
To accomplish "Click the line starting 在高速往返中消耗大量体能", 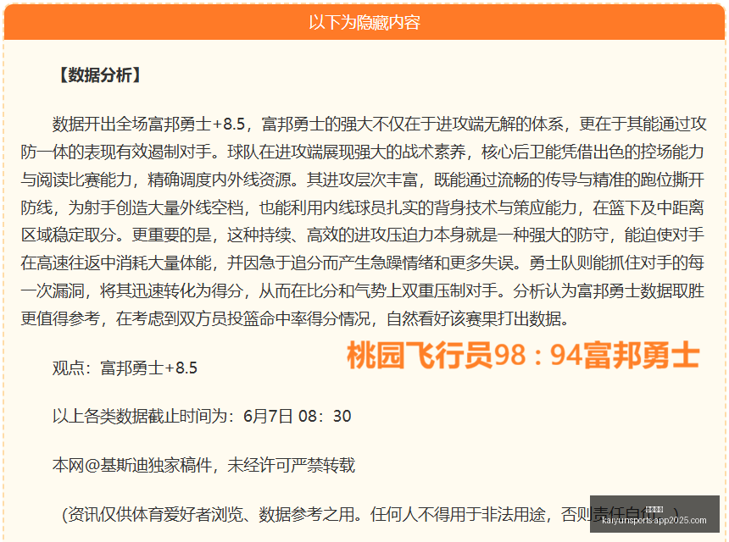I will point(362,263).
